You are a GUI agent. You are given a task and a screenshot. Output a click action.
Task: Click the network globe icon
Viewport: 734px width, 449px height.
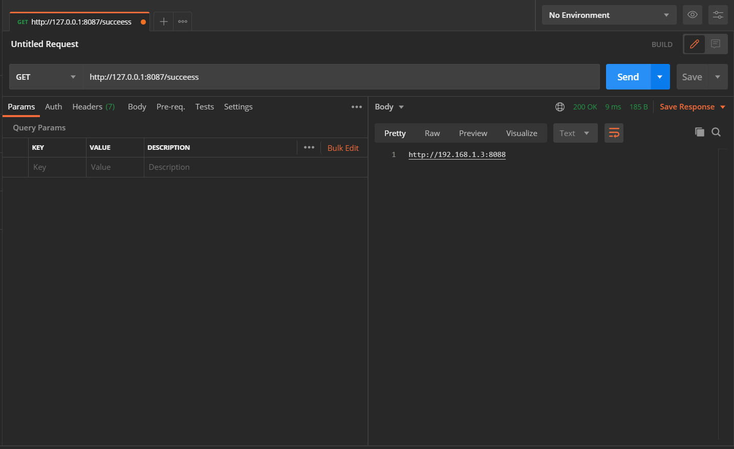pyautogui.click(x=560, y=107)
